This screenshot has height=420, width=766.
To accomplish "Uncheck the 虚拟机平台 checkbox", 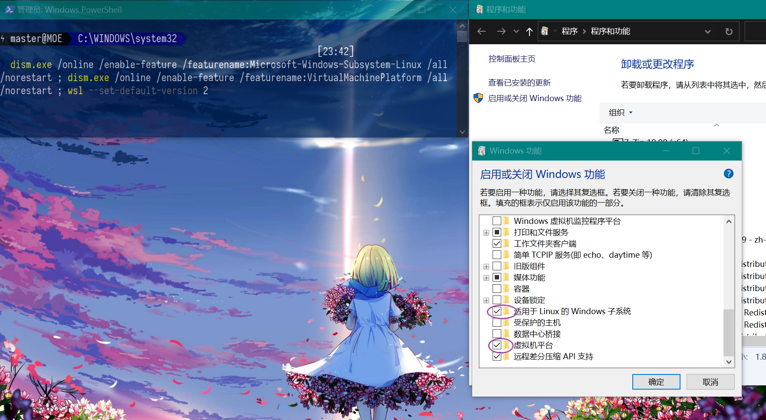I will coord(497,345).
